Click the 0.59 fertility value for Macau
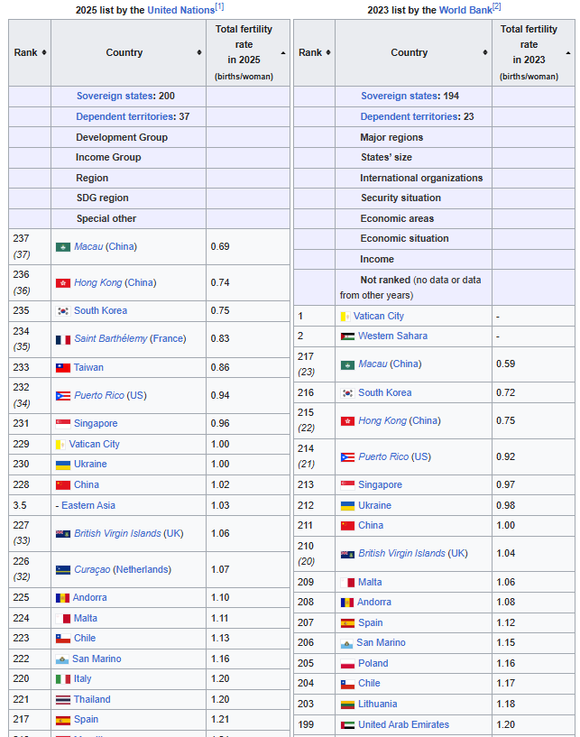The height and width of the screenshot is (737, 580). point(506,364)
